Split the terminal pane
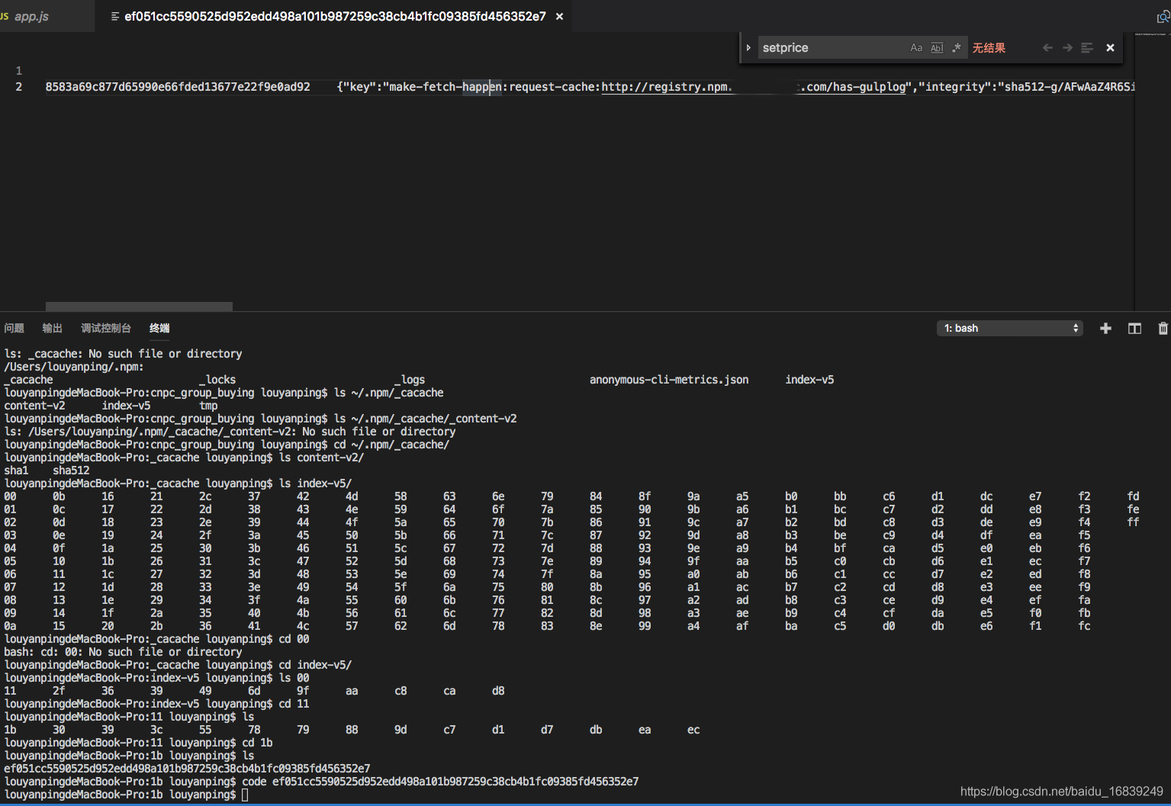 click(1134, 328)
